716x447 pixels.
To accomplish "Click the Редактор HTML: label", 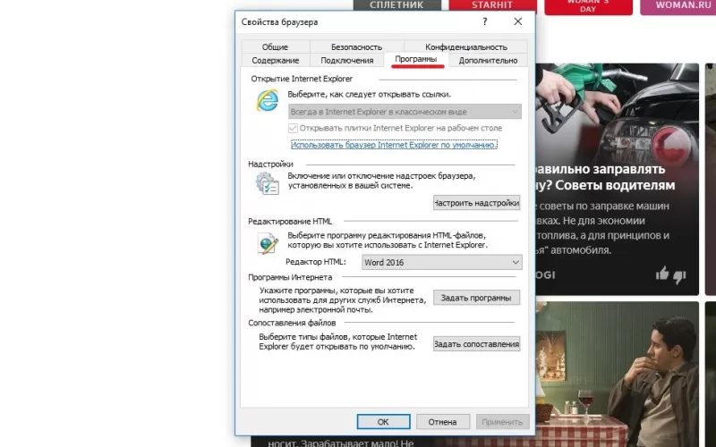I will click(x=316, y=262).
